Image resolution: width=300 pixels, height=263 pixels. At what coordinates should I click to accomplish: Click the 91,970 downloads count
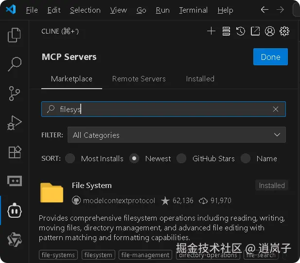[x=221, y=201]
